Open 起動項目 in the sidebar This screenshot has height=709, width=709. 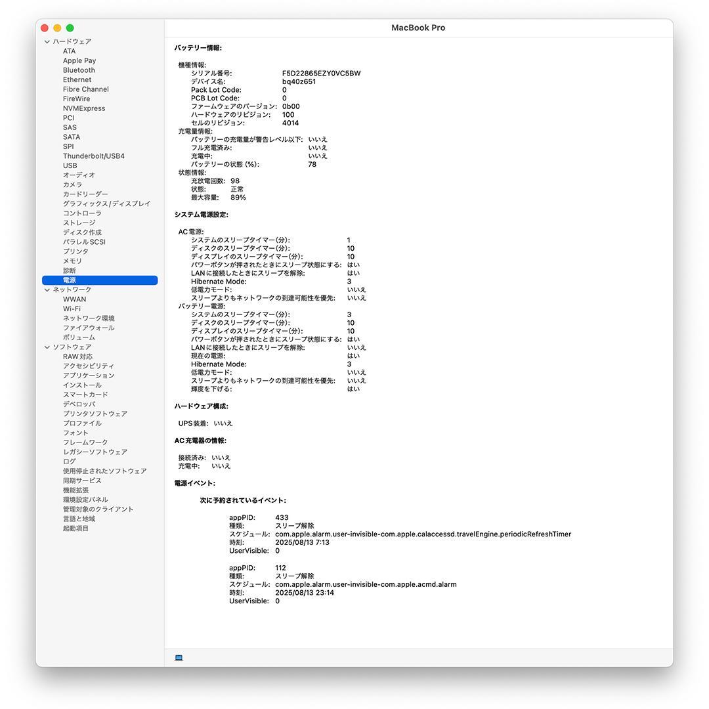click(x=75, y=528)
